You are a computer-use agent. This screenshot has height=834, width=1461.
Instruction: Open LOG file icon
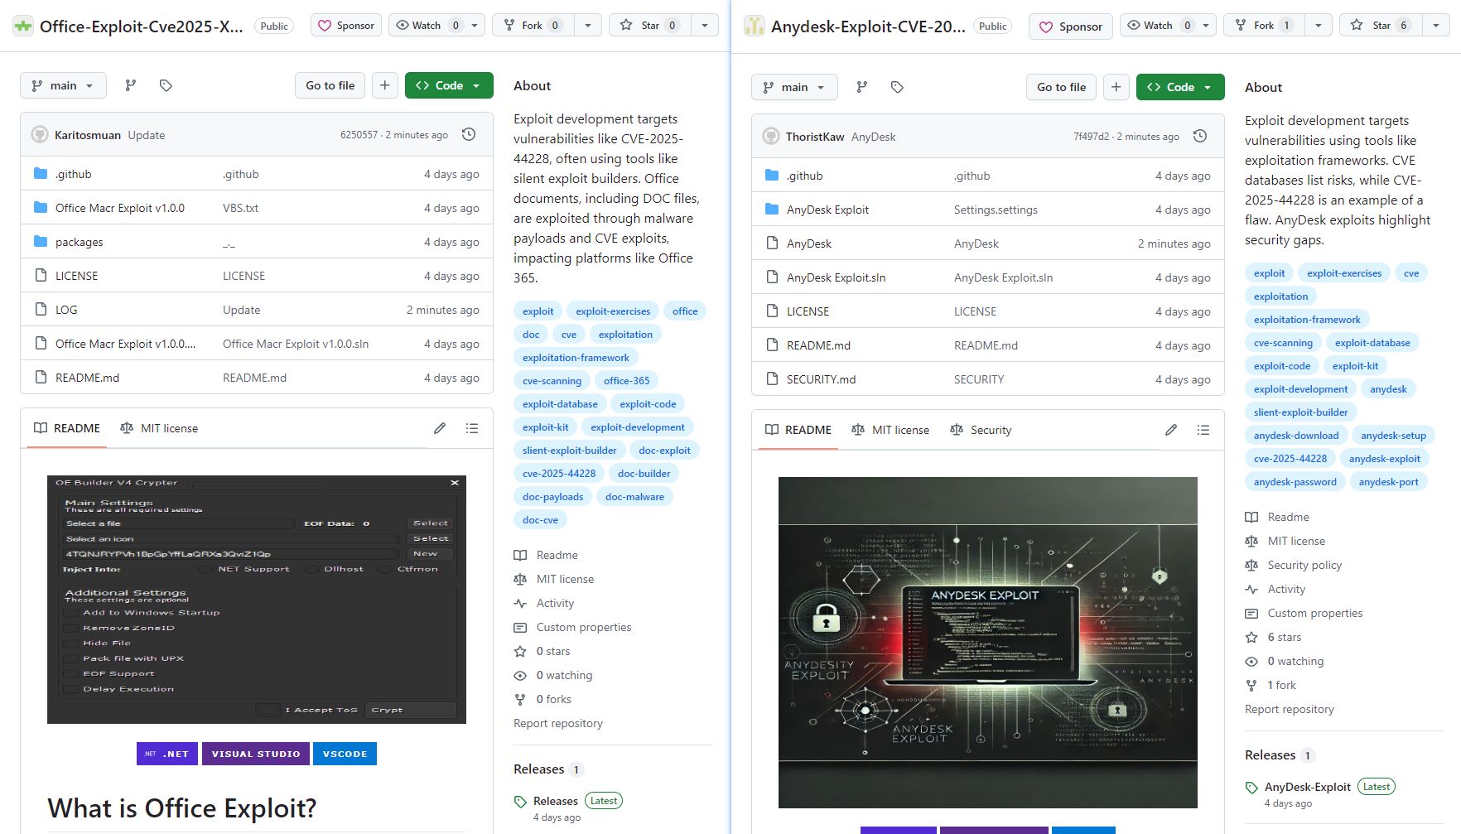click(41, 310)
